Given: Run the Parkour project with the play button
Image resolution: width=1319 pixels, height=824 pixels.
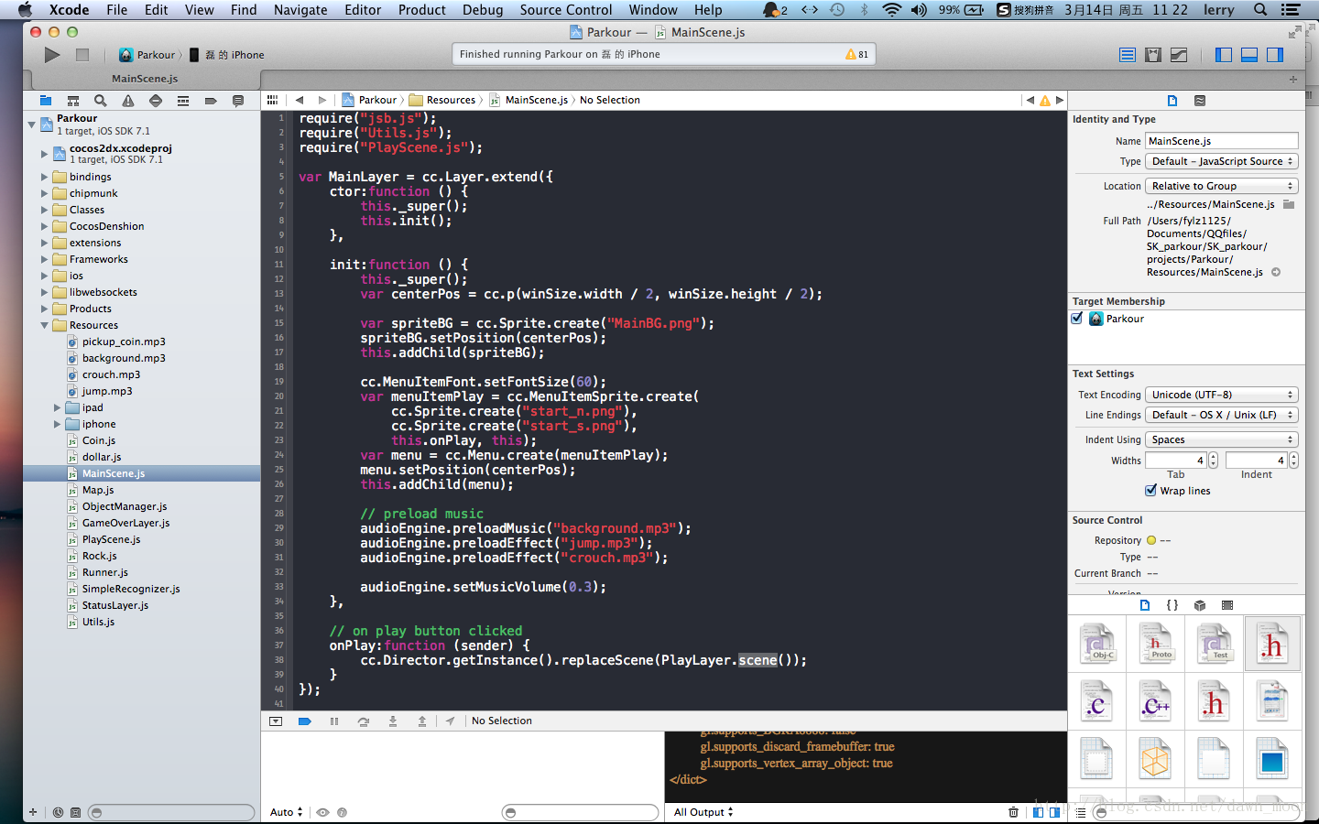Looking at the screenshot, I should point(52,55).
